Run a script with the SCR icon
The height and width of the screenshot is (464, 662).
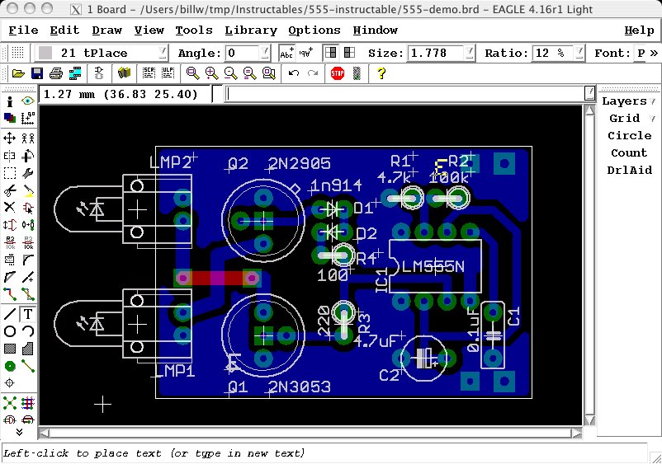point(149,73)
